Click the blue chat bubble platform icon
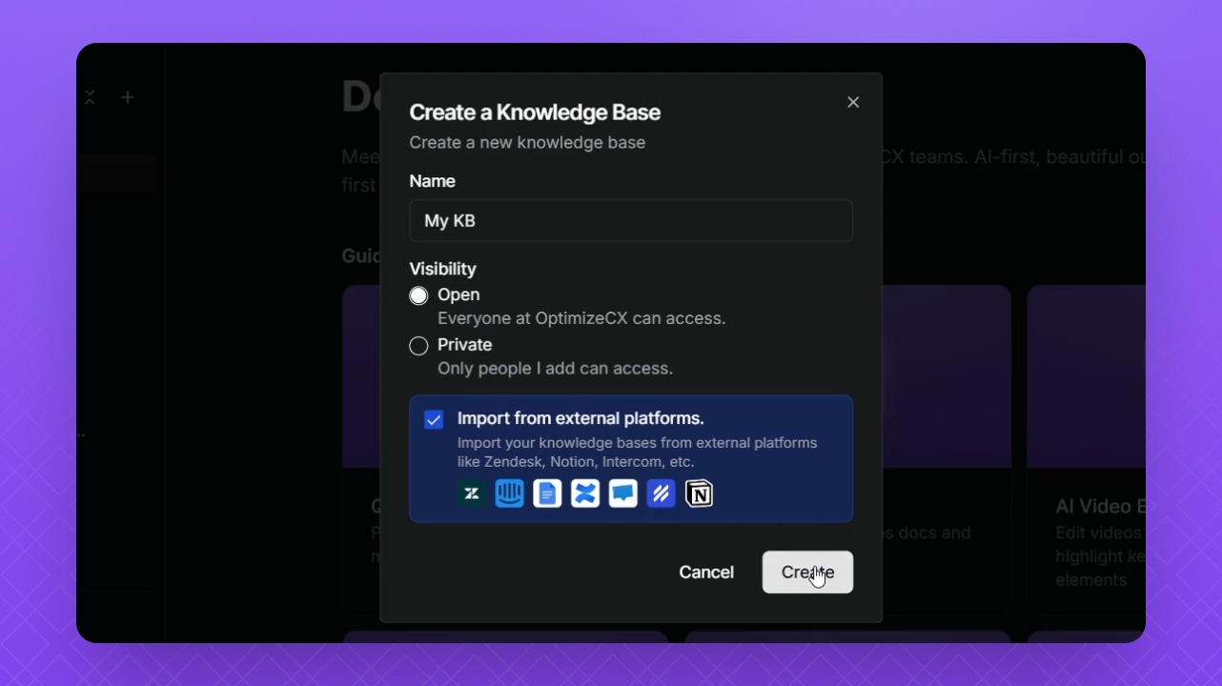The image size is (1222, 686). [623, 494]
